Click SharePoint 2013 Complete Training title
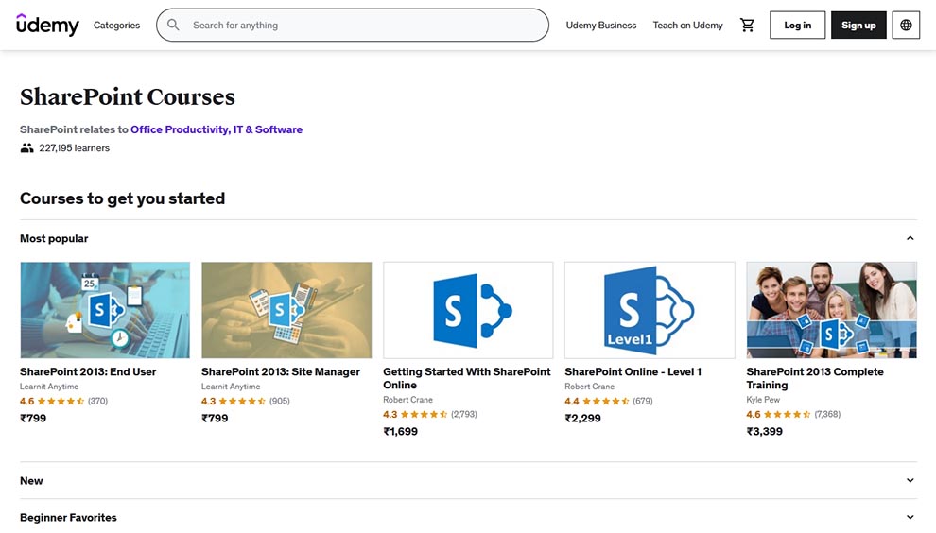The height and width of the screenshot is (533, 936). pos(815,378)
